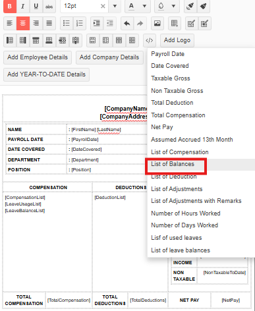This screenshot has height=311, width=255.
Task: Delete the table column
Action: click(76, 40)
